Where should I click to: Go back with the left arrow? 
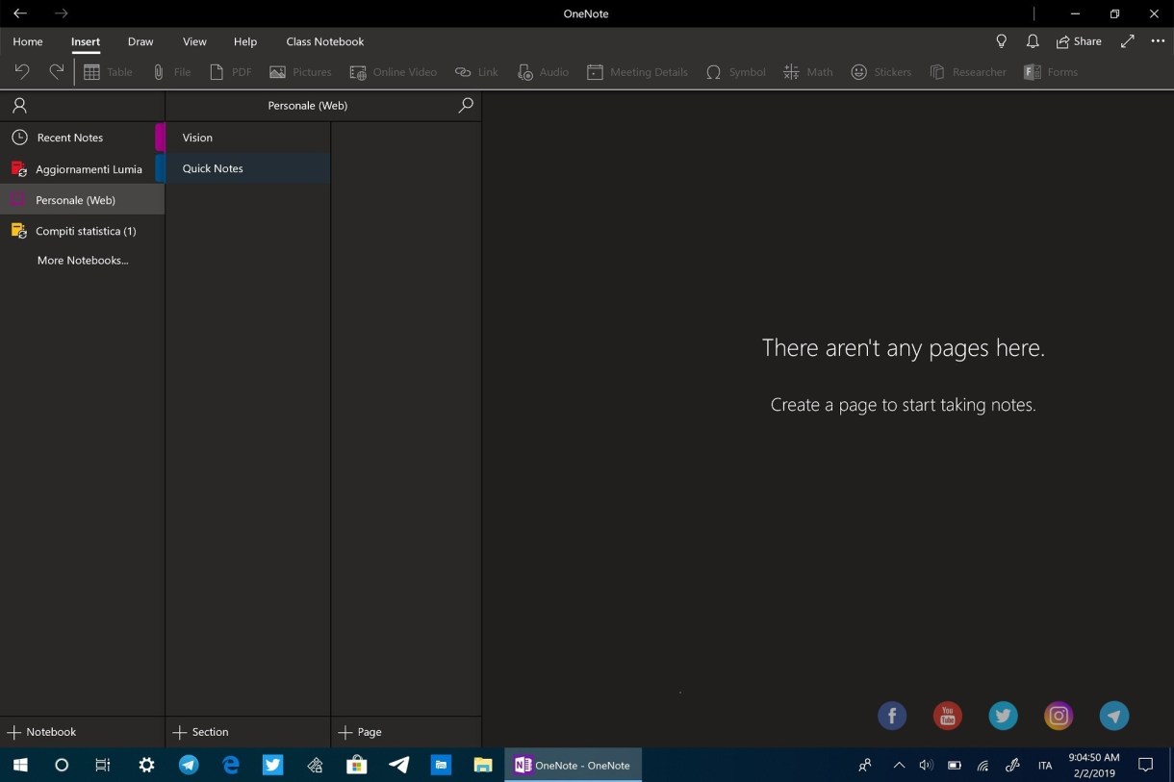[19, 13]
